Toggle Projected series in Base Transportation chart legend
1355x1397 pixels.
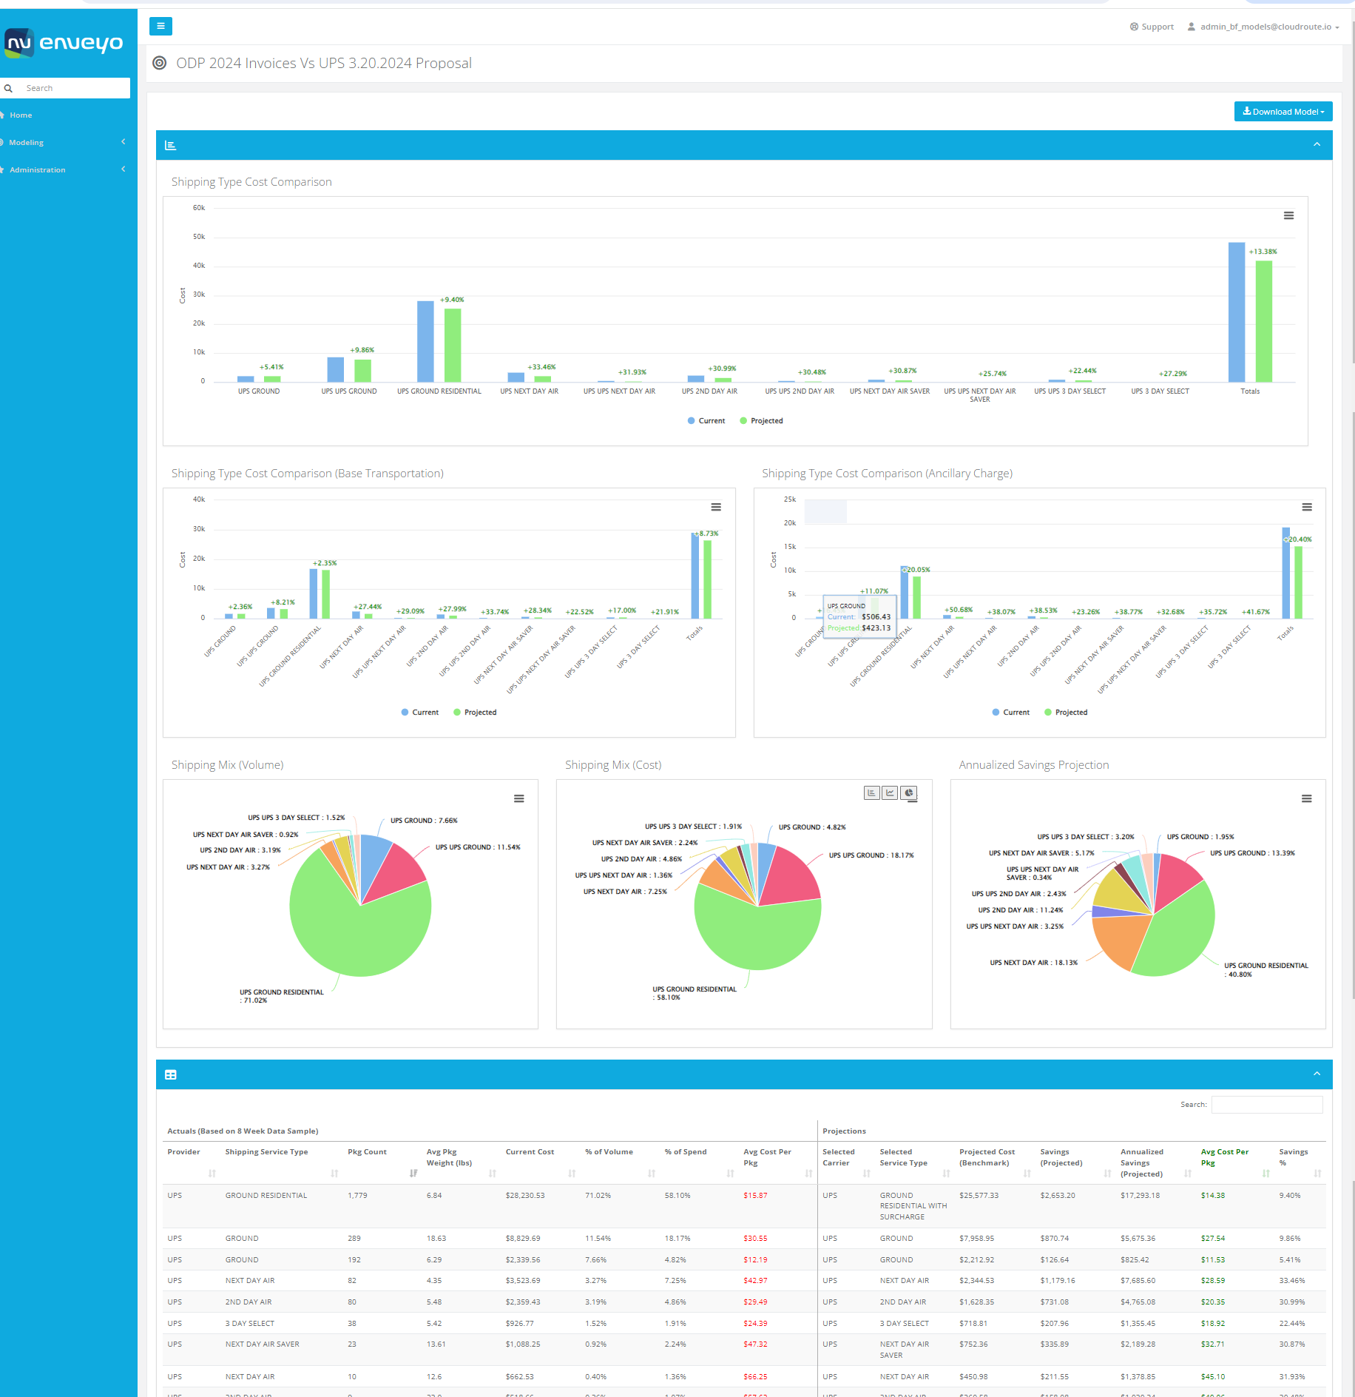coord(475,713)
